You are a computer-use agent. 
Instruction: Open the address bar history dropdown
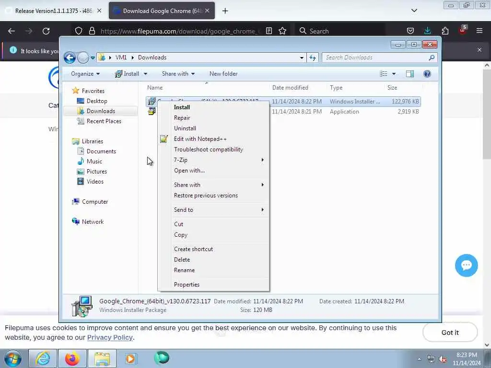tap(302, 58)
